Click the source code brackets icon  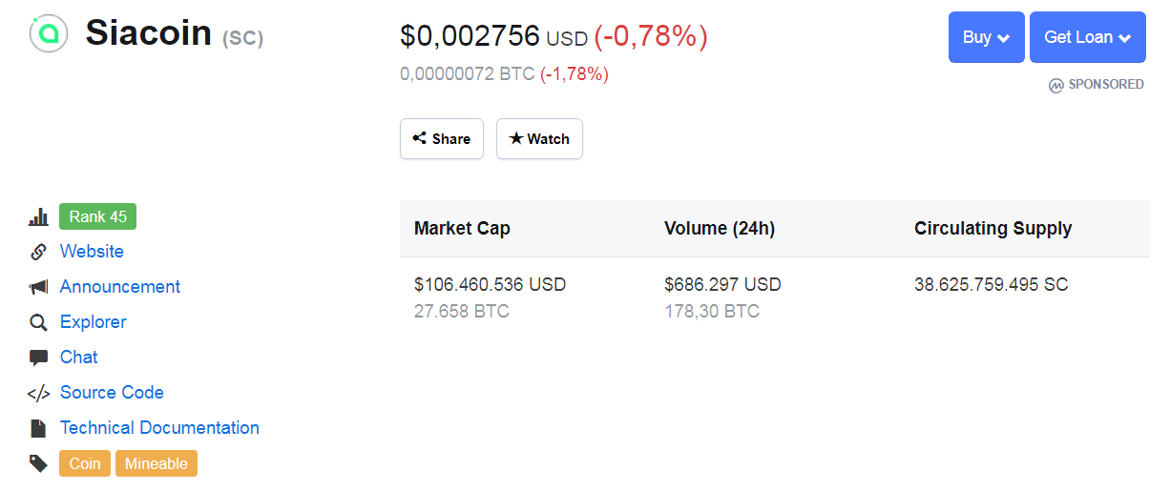(38, 393)
